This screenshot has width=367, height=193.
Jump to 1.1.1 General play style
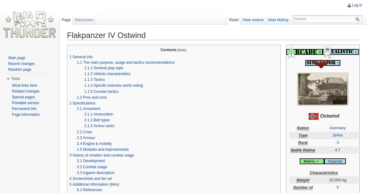click(x=104, y=68)
